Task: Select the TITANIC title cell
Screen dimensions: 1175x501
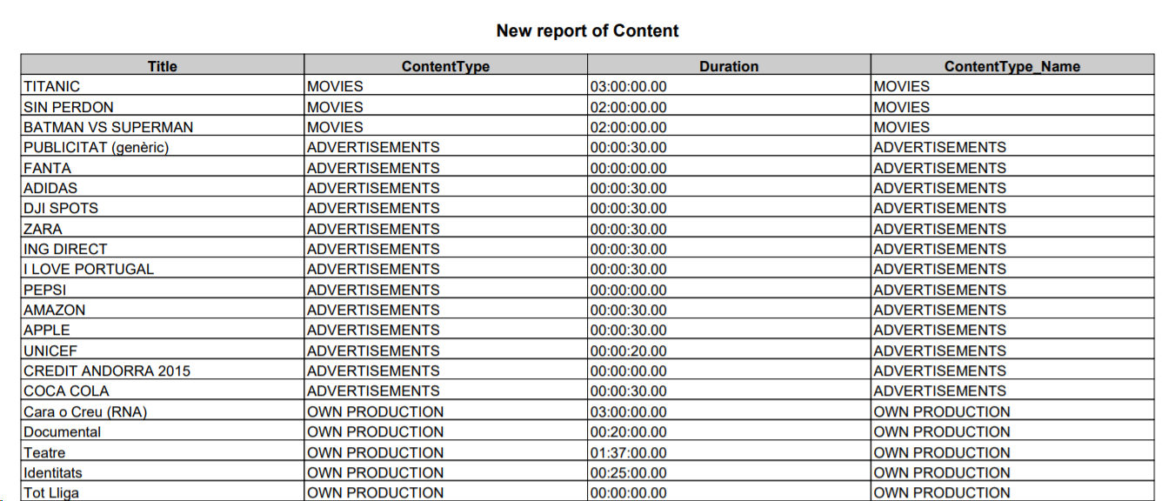Action: (52, 86)
